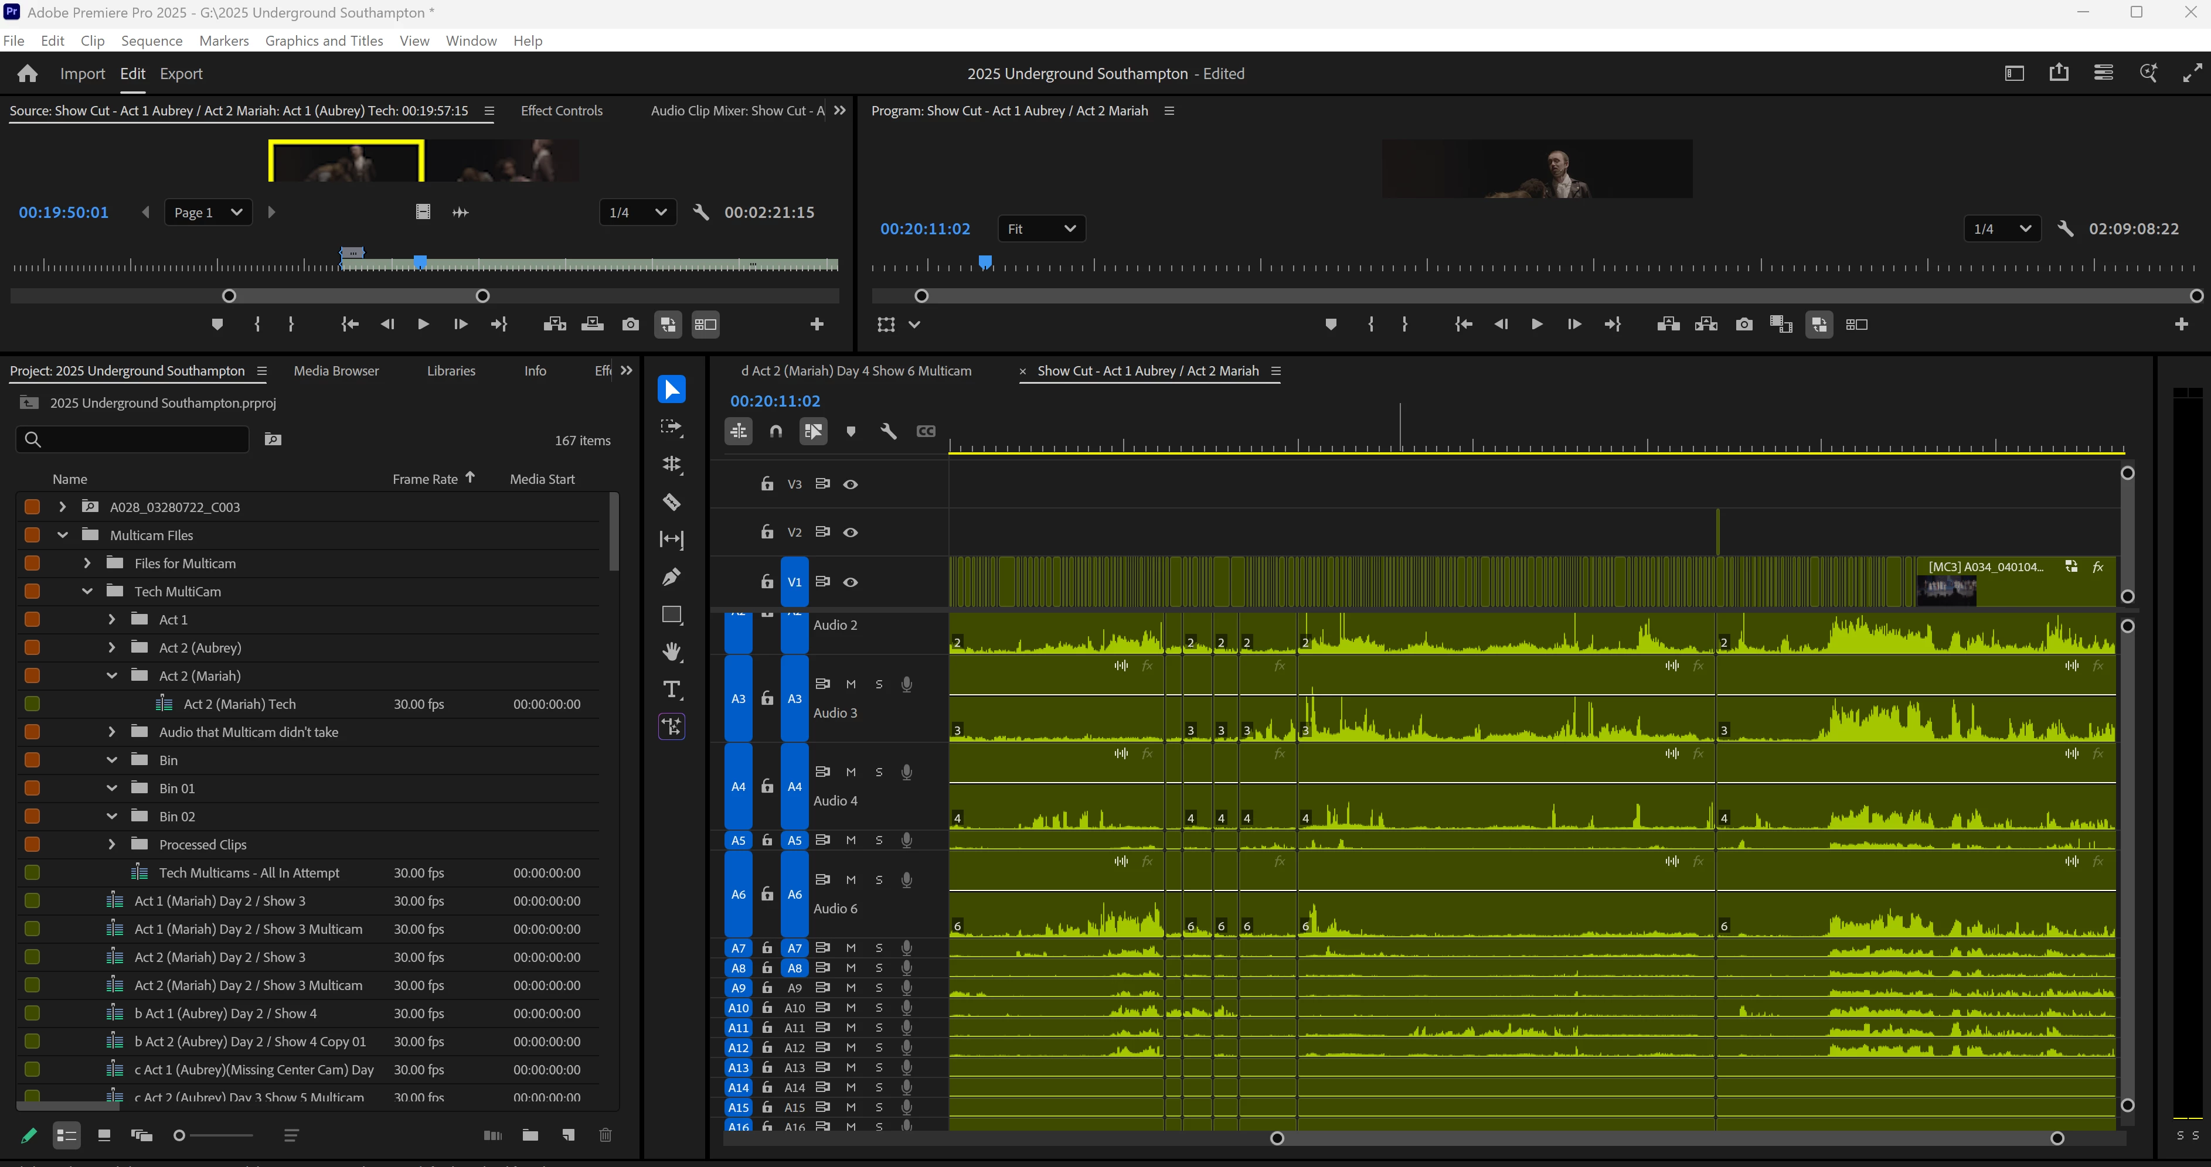Click the Import workspace button

[83, 74]
